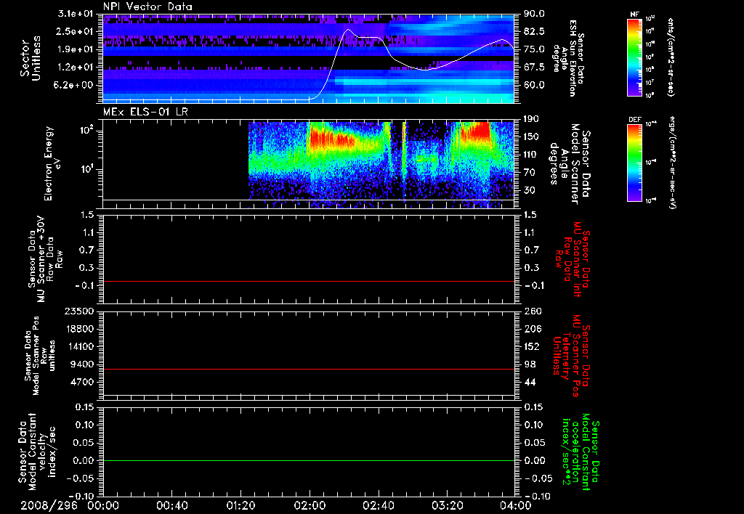This screenshot has height=514, width=744.
Task: Click the NF color scale bar
Action: click(634, 57)
